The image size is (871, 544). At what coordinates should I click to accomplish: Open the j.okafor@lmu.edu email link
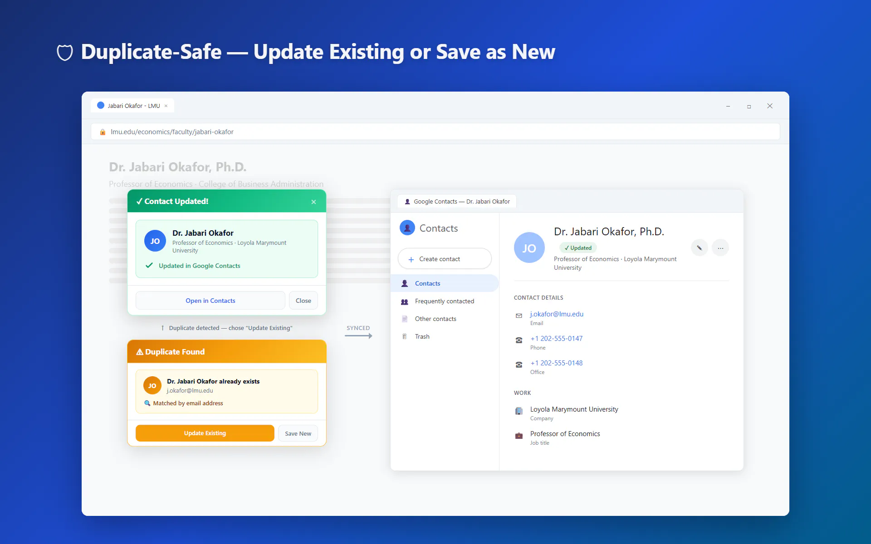(x=557, y=314)
